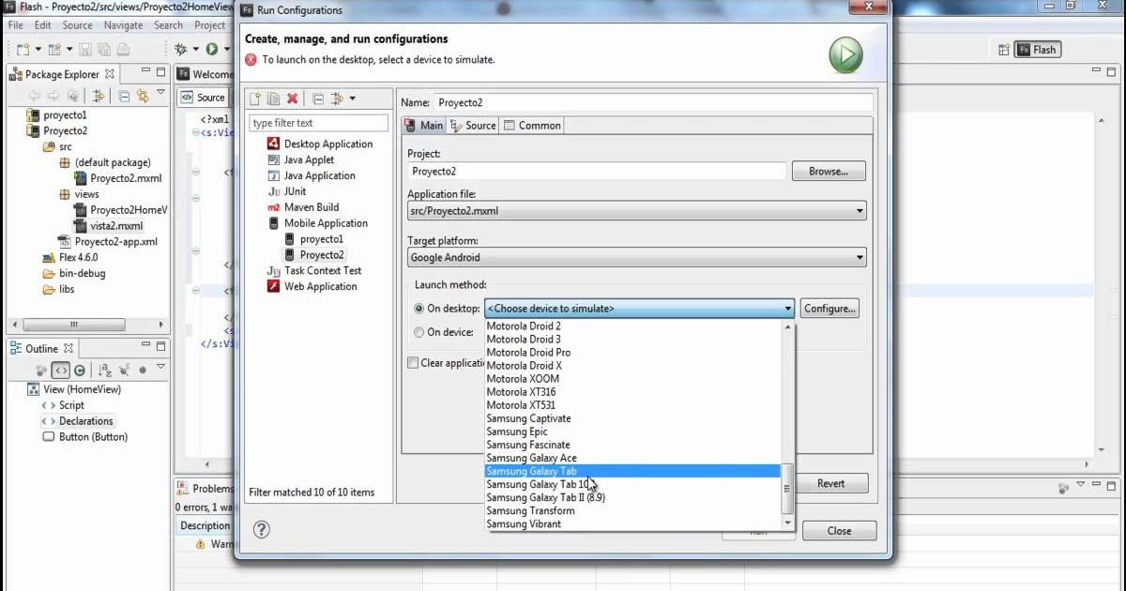
Task: Click the Choose device to simulate combo box
Action: 640,308
